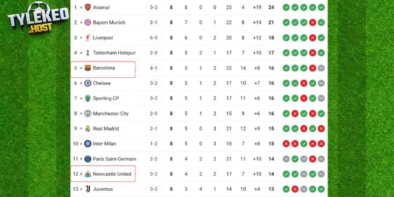
Task: Click Inter Milan's 1-2 score badge
Action: 154,144
